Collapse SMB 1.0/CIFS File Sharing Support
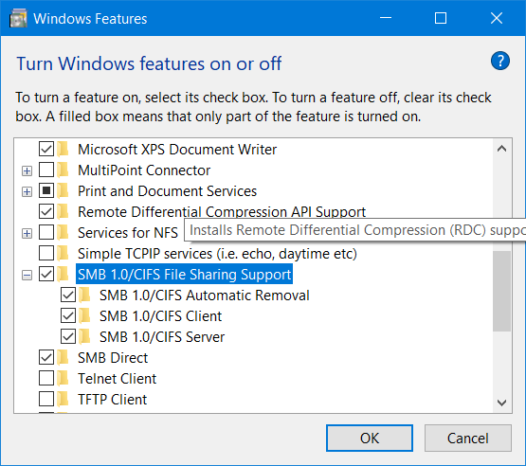Image resolution: width=526 pixels, height=466 pixels. (x=27, y=276)
